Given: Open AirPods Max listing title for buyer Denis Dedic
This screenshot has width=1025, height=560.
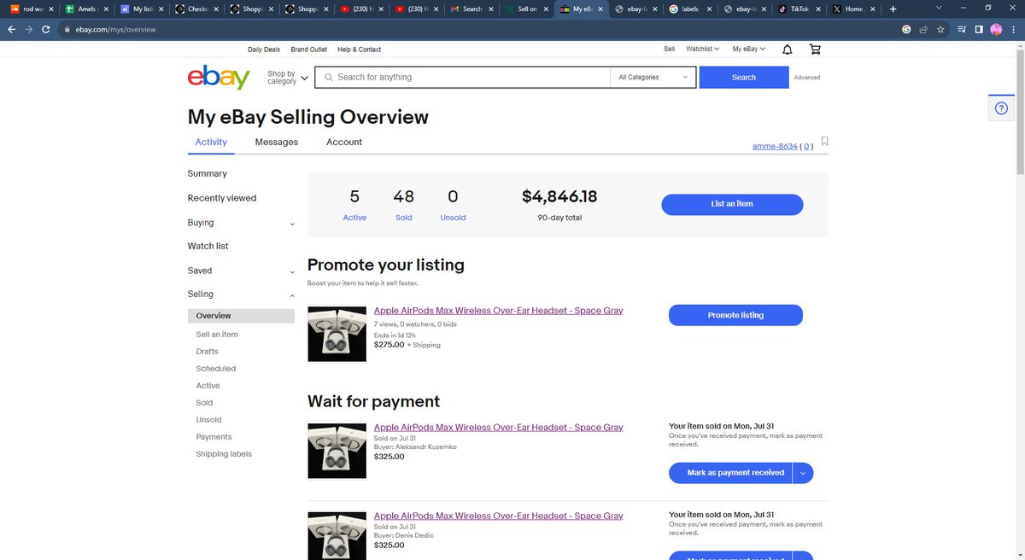Looking at the screenshot, I should tap(499, 516).
